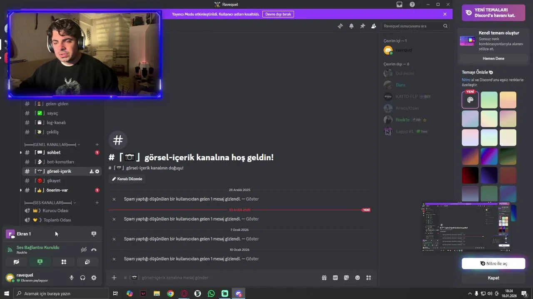Open emoji picker in message bar
Viewport: 533px width, 299px height.
point(357,278)
